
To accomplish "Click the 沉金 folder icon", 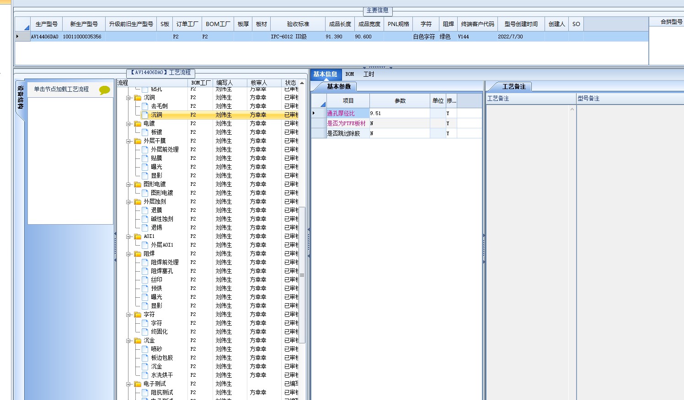I will 138,341.
